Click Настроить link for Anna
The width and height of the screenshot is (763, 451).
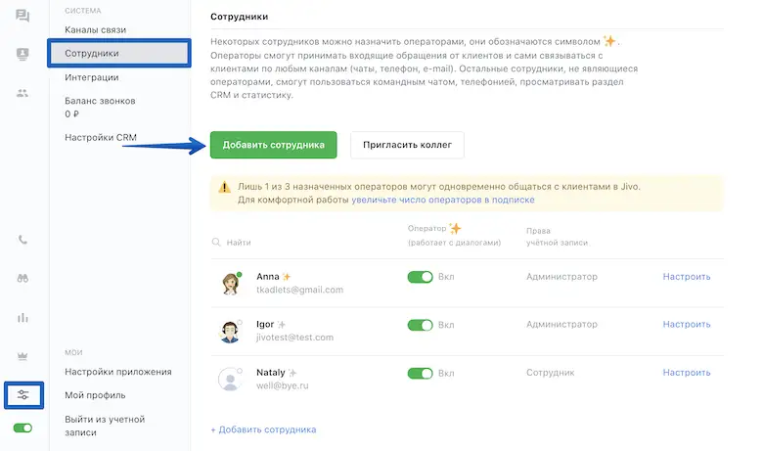pos(686,277)
